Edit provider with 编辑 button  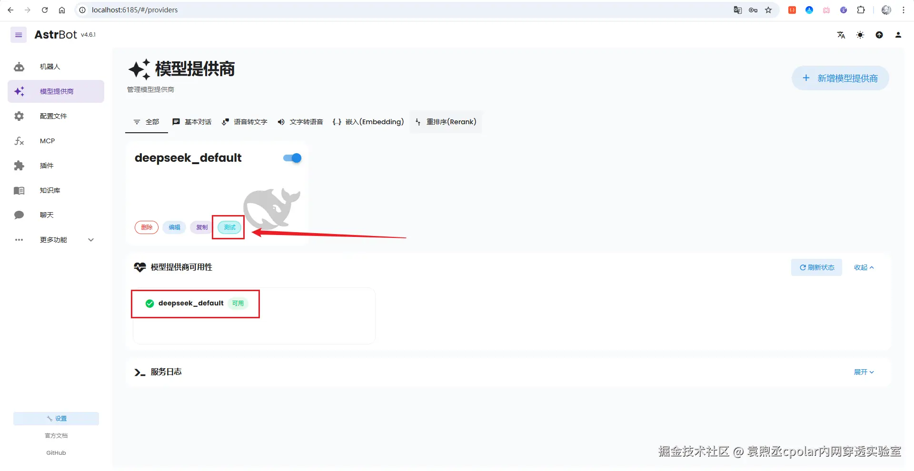[174, 227]
